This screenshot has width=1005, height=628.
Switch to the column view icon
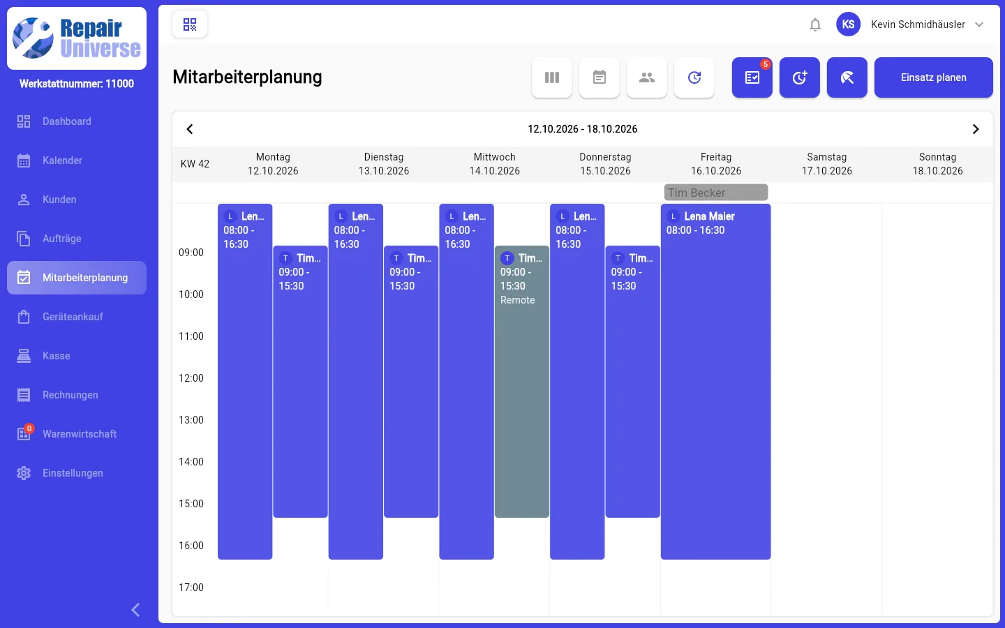(552, 77)
